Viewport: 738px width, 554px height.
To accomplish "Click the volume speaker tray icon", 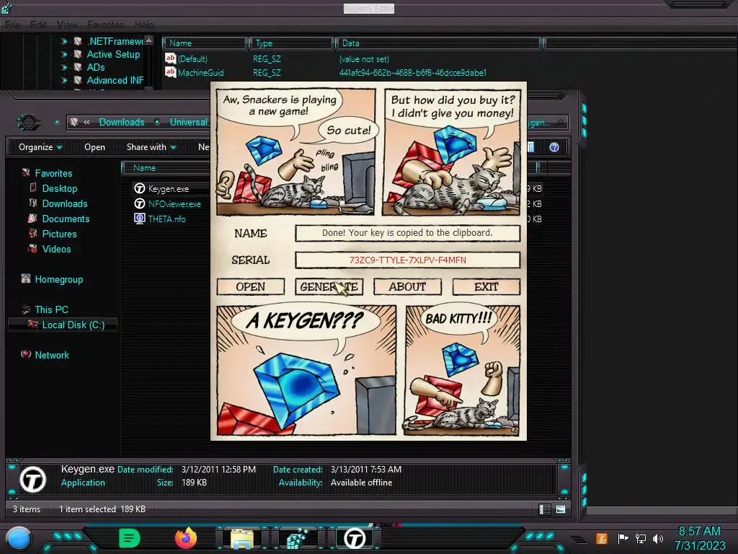I will [657, 538].
